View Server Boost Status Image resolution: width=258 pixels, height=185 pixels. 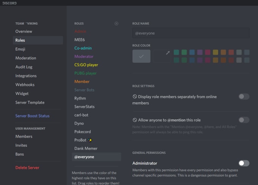pos(32,116)
